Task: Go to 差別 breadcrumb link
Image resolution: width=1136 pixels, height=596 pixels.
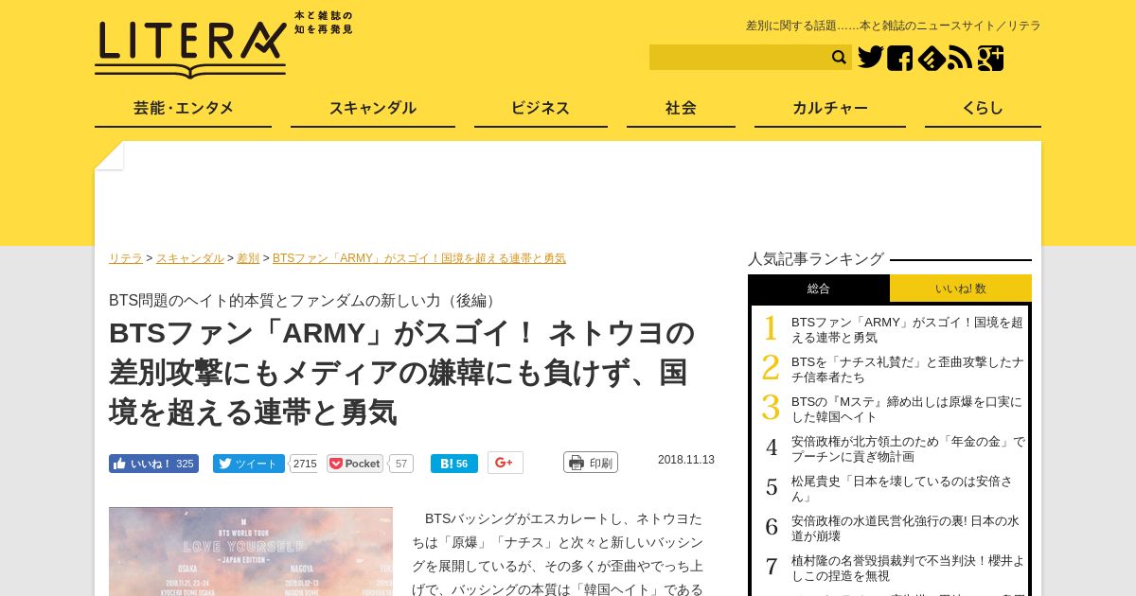Action: (248, 258)
